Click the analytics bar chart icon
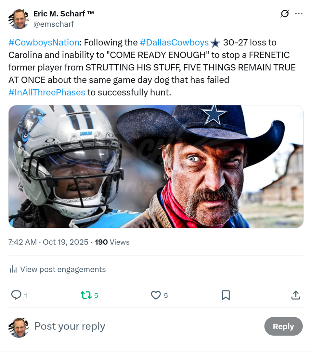The width and height of the screenshot is (312, 357). [x=13, y=269]
